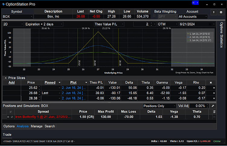Switch to the Analysis tab
The height and width of the screenshot is (146, 227).
pyautogui.click(x=23, y=126)
